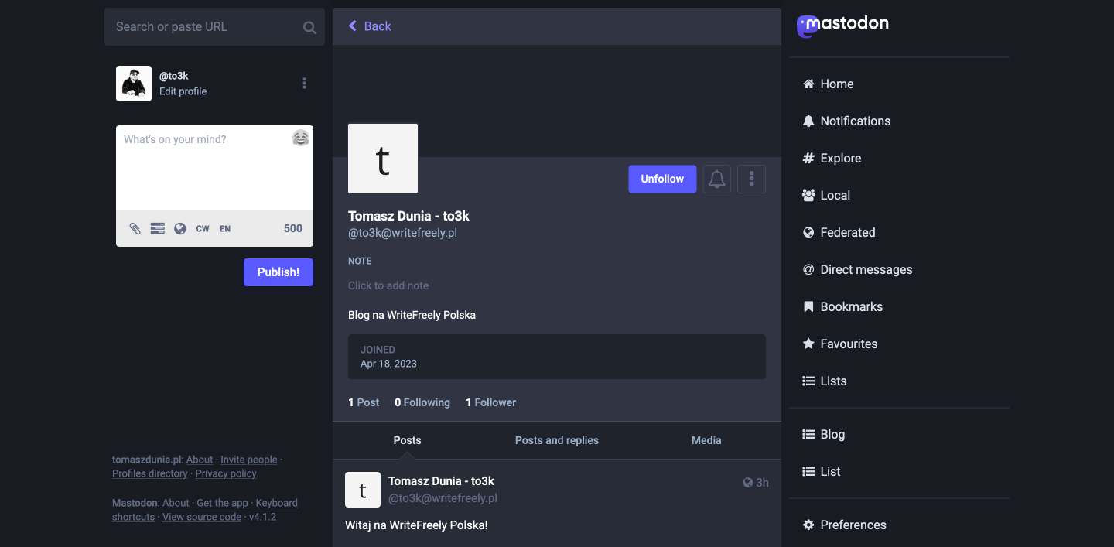Image resolution: width=1114 pixels, height=547 pixels.
Task: Click the attach media paperclip icon
Action: pos(135,228)
